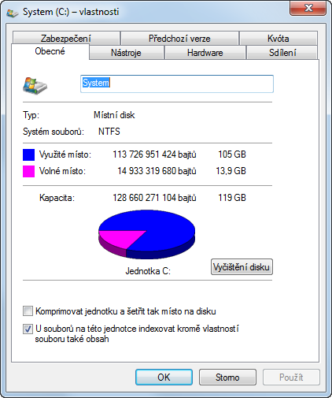Viewport: 332px width, 398px height.
Task: Cancel using the Storno button
Action: click(227, 378)
